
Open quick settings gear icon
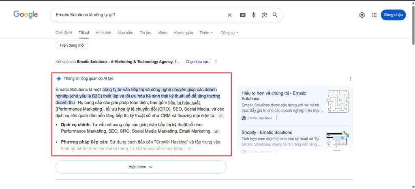click(362, 15)
